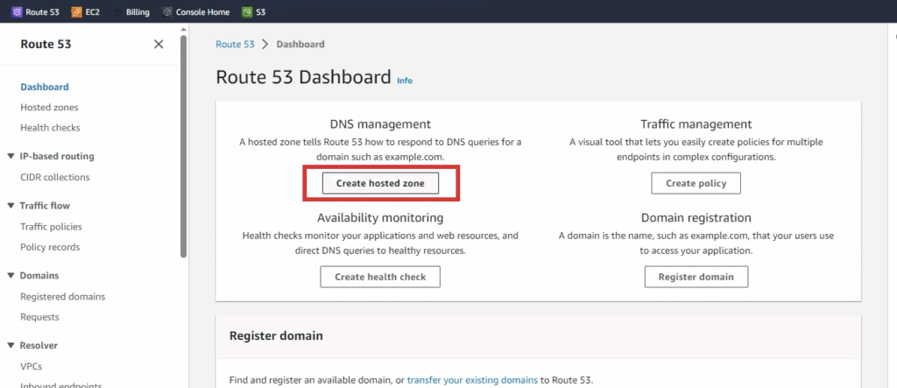Screen dimensions: 897x388
Task: Click the Route 53 Dashboard page title
Action: tap(303, 77)
